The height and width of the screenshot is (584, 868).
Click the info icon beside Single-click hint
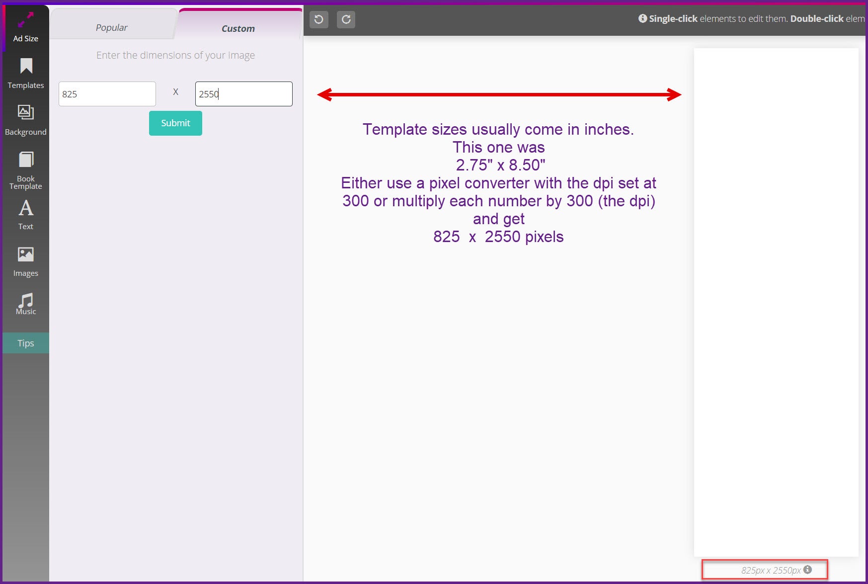(x=642, y=18)
